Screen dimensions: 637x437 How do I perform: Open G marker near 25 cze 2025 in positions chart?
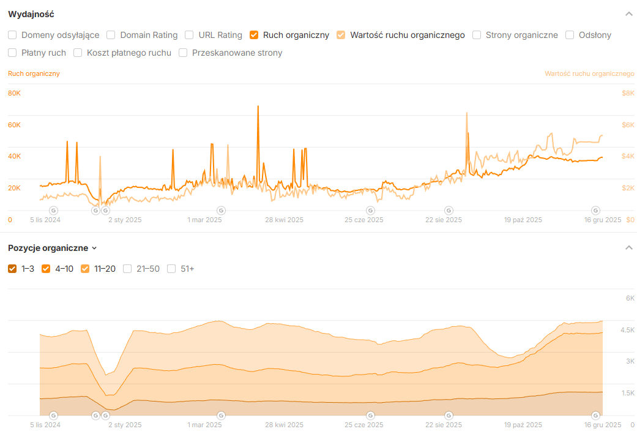(x=370, y=415)
